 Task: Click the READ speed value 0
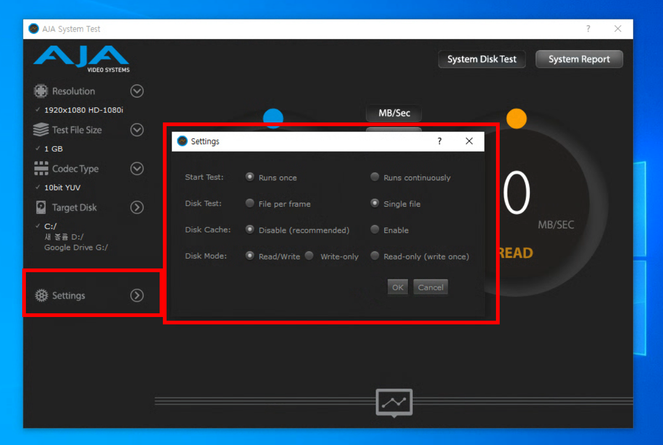coord(516,192)
